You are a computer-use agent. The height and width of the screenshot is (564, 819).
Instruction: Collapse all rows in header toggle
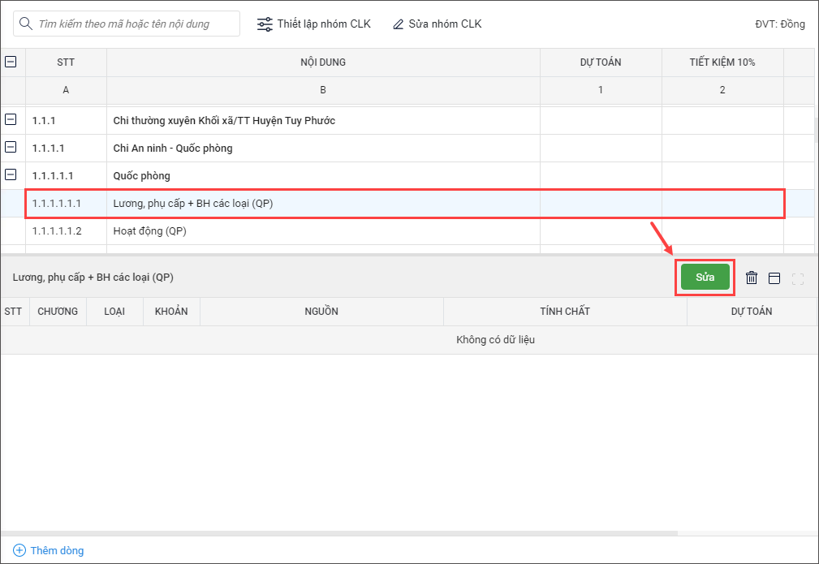(11, 62)
